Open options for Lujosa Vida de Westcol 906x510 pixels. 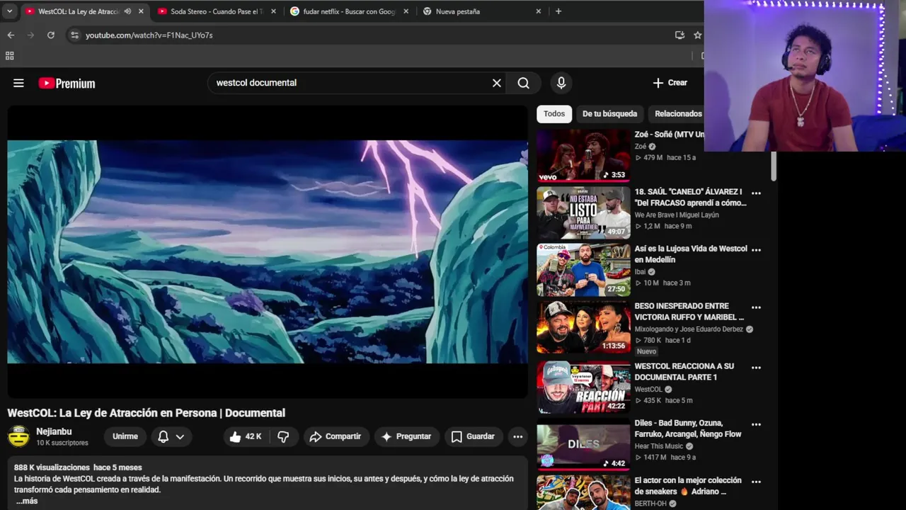point(756,249)
